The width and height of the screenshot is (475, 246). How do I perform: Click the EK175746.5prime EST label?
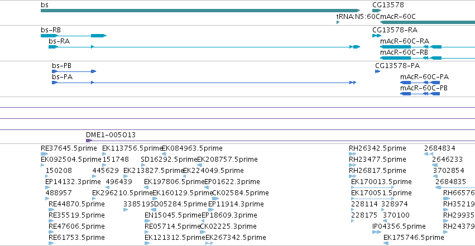pos(414,238)
